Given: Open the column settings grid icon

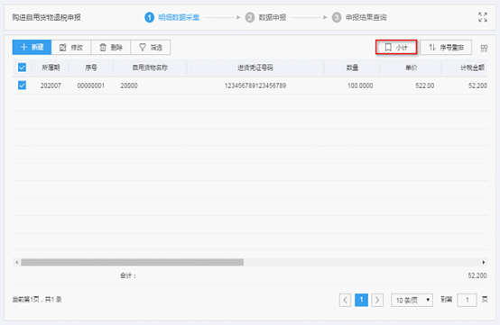Looking at the screenshot, I should coord(484,48).
